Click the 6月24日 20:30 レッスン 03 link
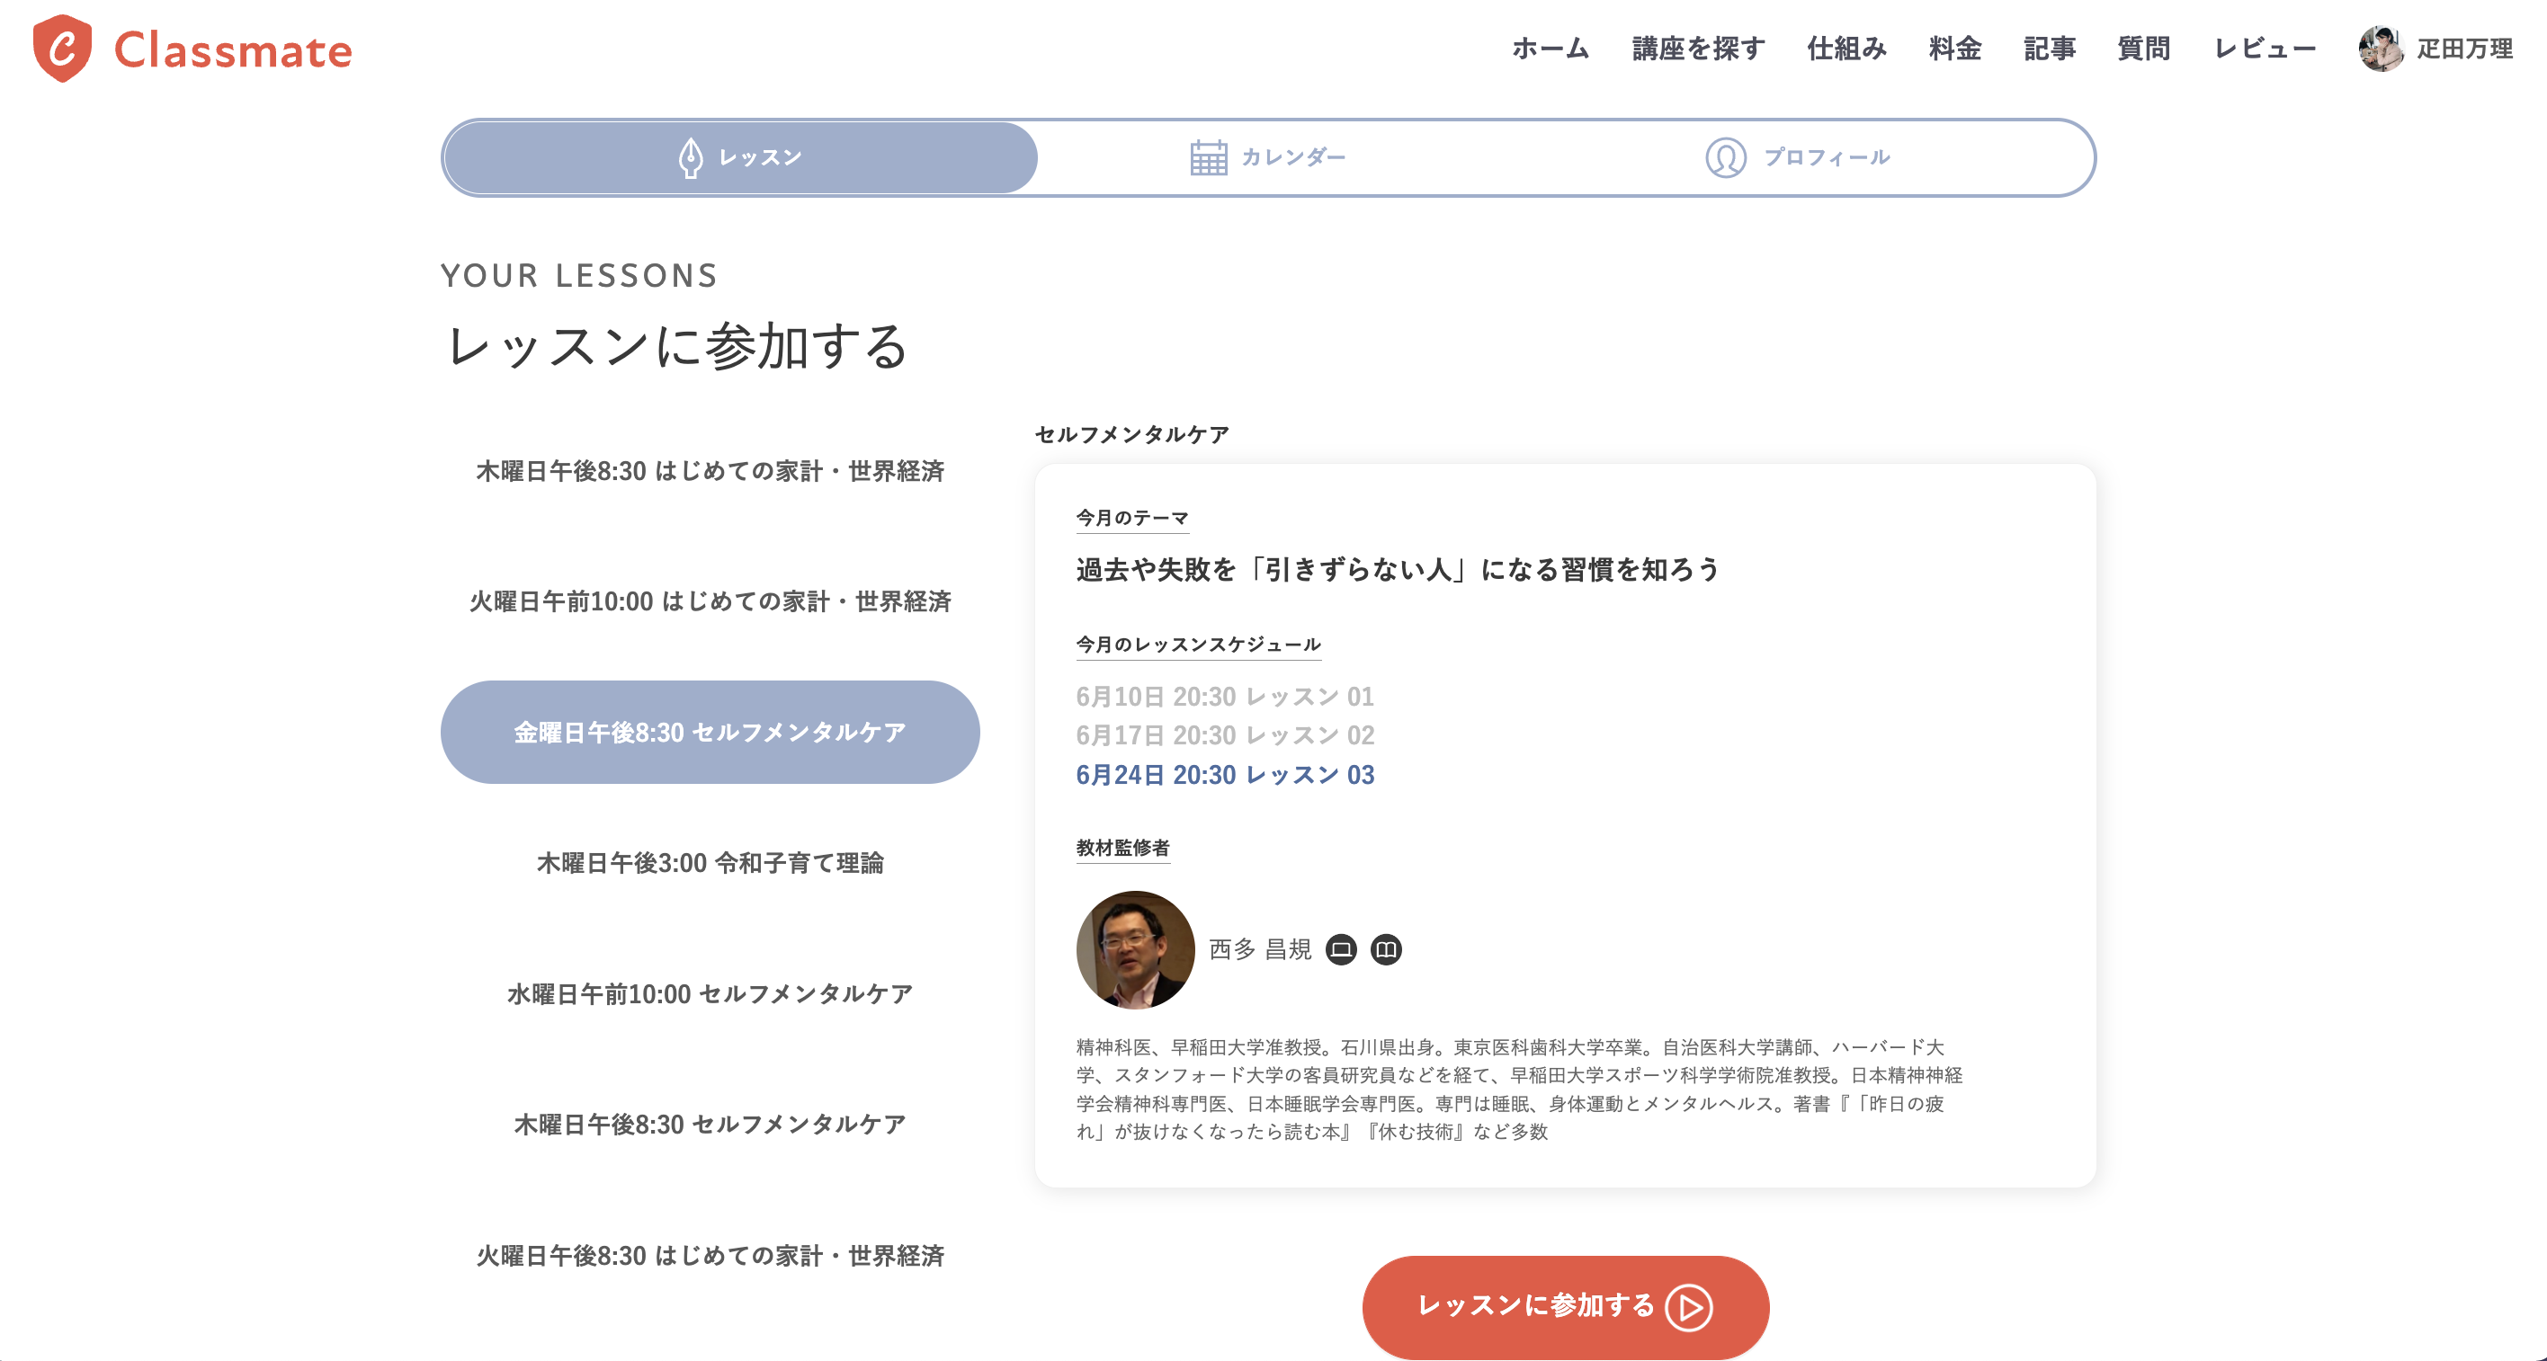2547x1361 pixels. (x=1225, y=775)
